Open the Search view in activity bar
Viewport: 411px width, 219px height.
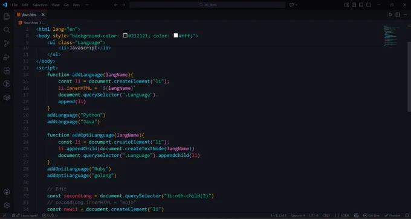tap(7, 30)
